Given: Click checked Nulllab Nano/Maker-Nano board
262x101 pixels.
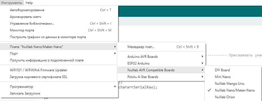Looking at the screenshot, I should 233,90.
